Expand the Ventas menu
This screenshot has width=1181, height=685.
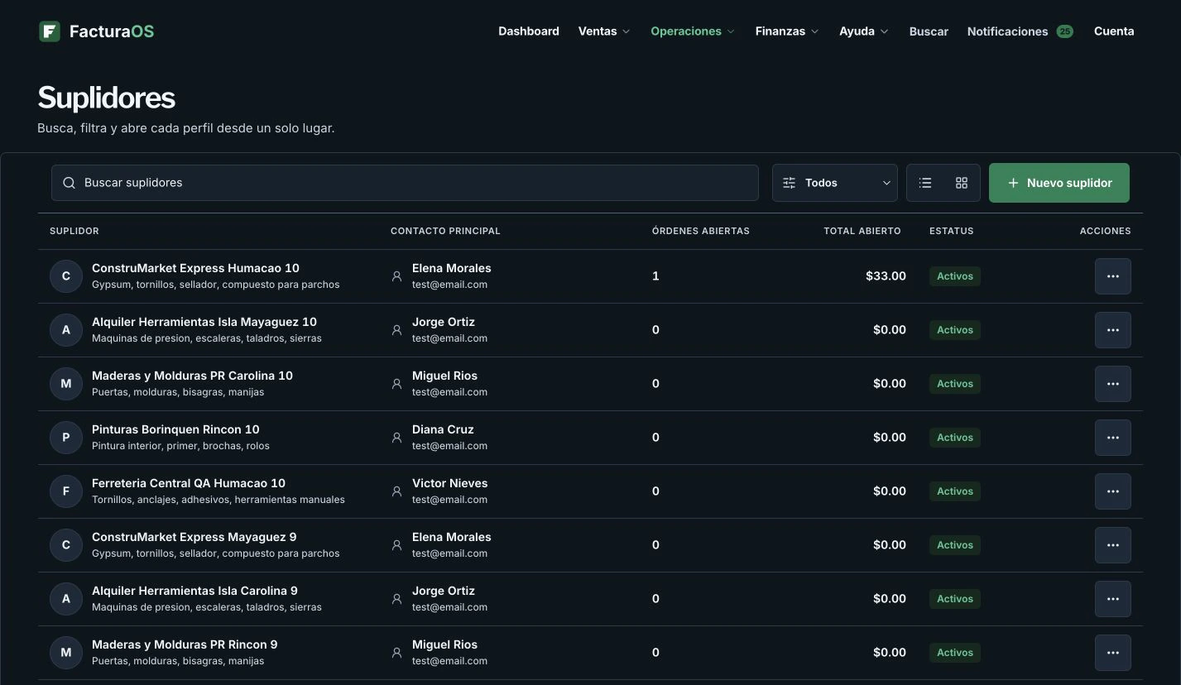pyautogui.click(x=604, y=31)
